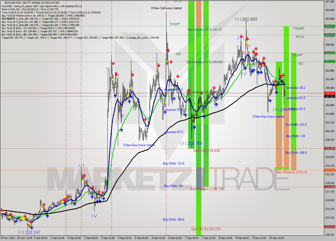Click the 'Buy %20 @ Entry -88: 236.199' info line
336x241 pixels.
40,34
